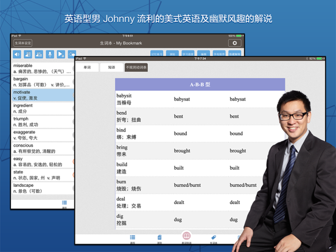
Task: Click the title '生词本 - My Bookmark'
Action: tap(121, 43)
